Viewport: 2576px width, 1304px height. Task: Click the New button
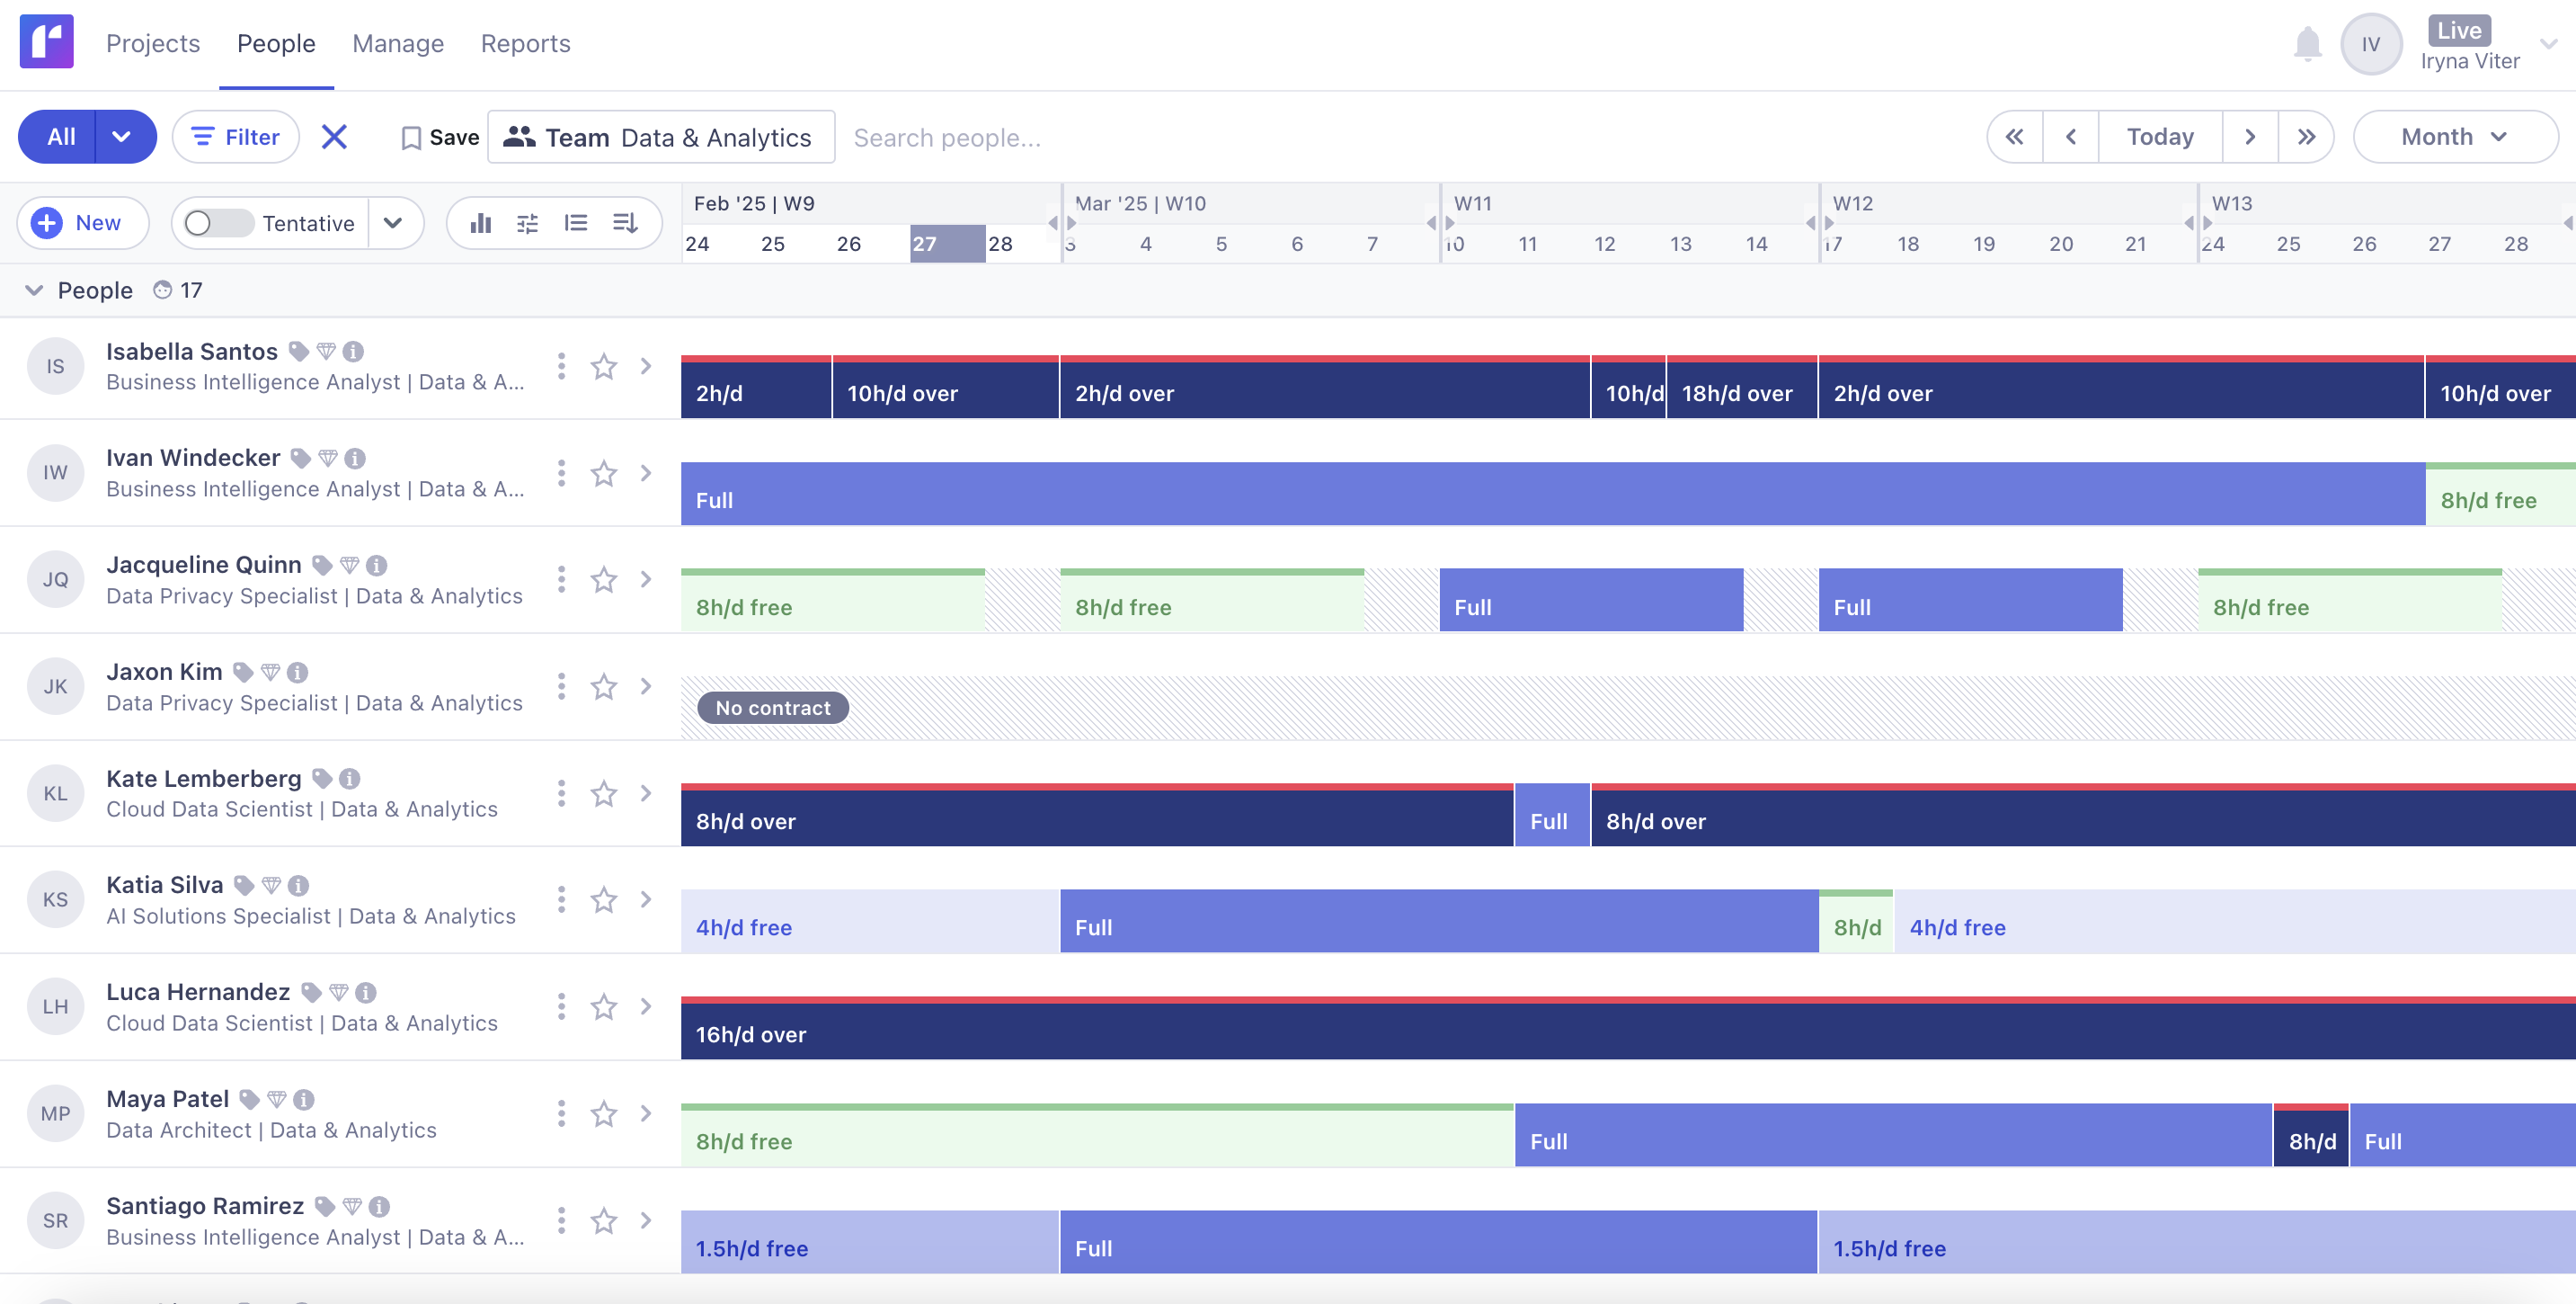(83, 223)
